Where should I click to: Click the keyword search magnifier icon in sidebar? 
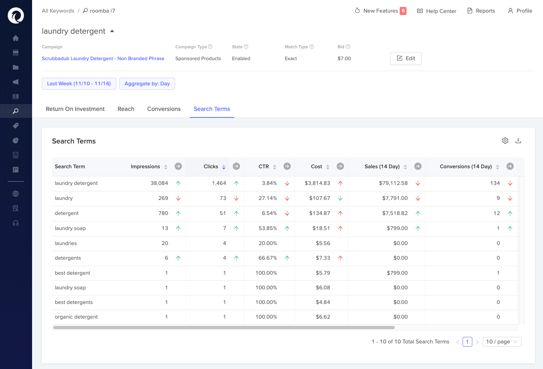(15, 111)
